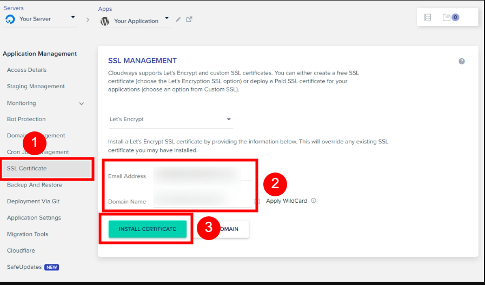Expand the Monitoring submenu chevron
Screen dimensions: 485x285
click(x=82, y=104)
